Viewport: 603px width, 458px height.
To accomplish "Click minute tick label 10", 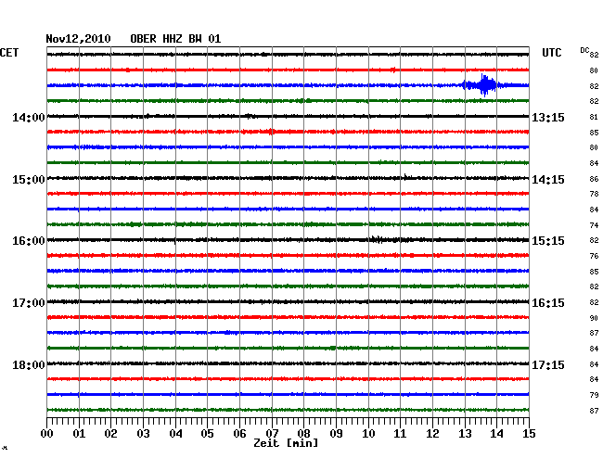I will tap(368, 433).
